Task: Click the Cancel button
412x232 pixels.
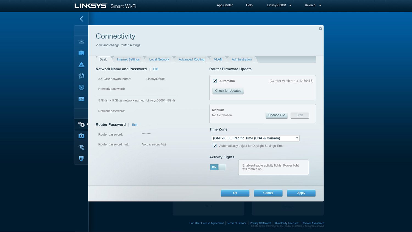Action: pos(268,193)
